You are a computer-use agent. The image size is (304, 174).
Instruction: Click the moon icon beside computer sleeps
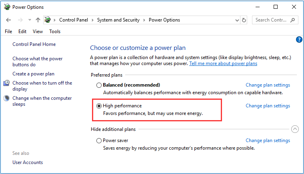6,98
